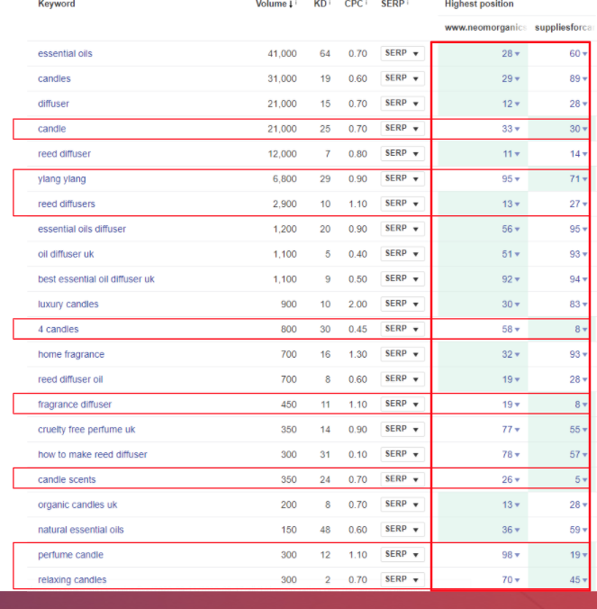Click info icon next to SERP header
The width and height of the screenshot is (597, 609).
point(408,2)
